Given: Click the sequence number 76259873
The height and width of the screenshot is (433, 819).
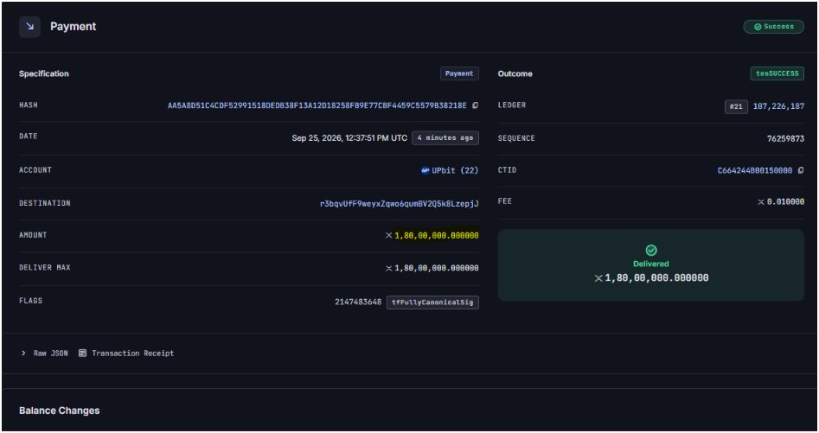Looking at the screenshot, I should [x=785, y=139].
